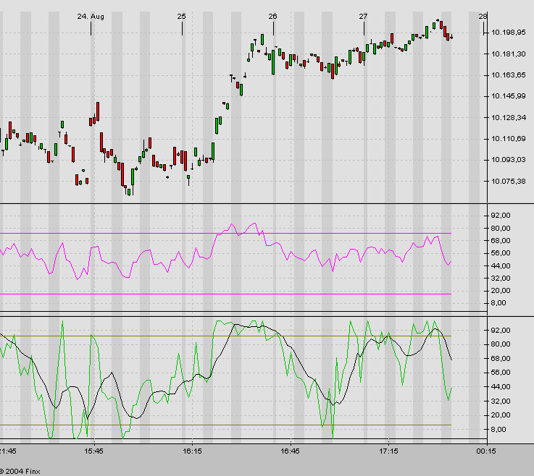This screenshot has width=534, height=476.
Task: Select the 10.145,99 price axis label
Action: coord(507,96)
